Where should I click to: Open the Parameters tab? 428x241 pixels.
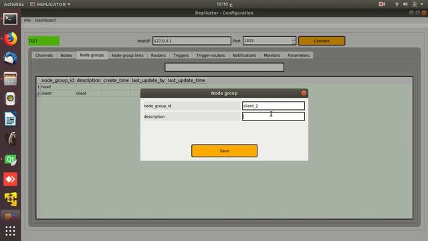pyautogui.click(x=299, y=55)
